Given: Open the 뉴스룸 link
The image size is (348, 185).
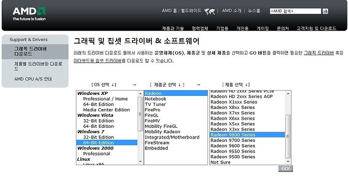Looking at the screenshot, I should (254, 11).
